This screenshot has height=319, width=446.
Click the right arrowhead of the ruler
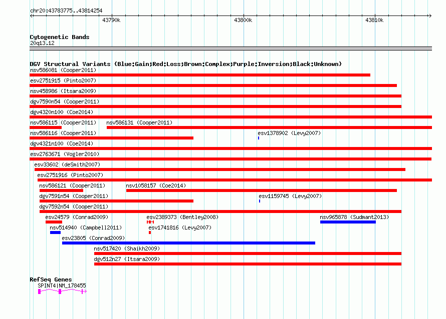430,16
